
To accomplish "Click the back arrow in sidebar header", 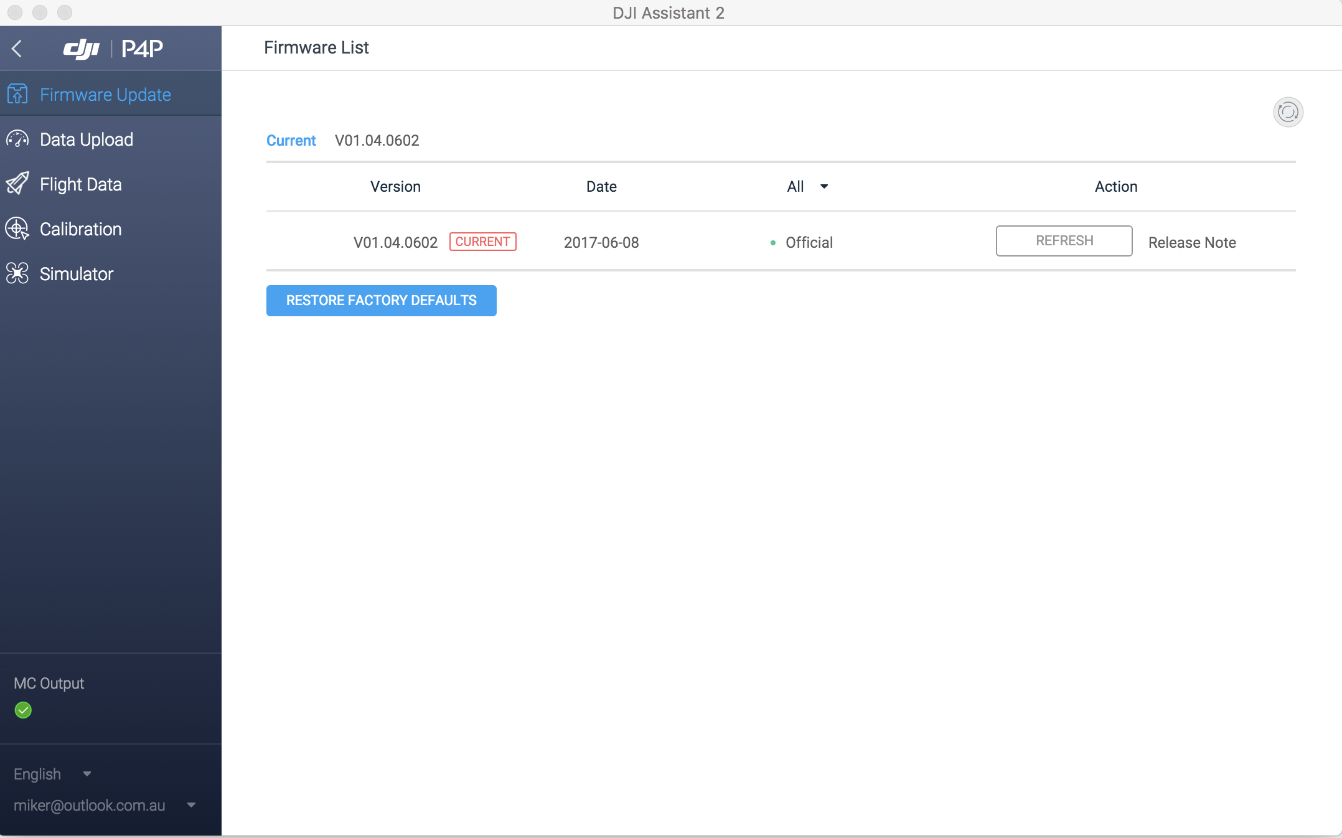I will click(17, 49).
